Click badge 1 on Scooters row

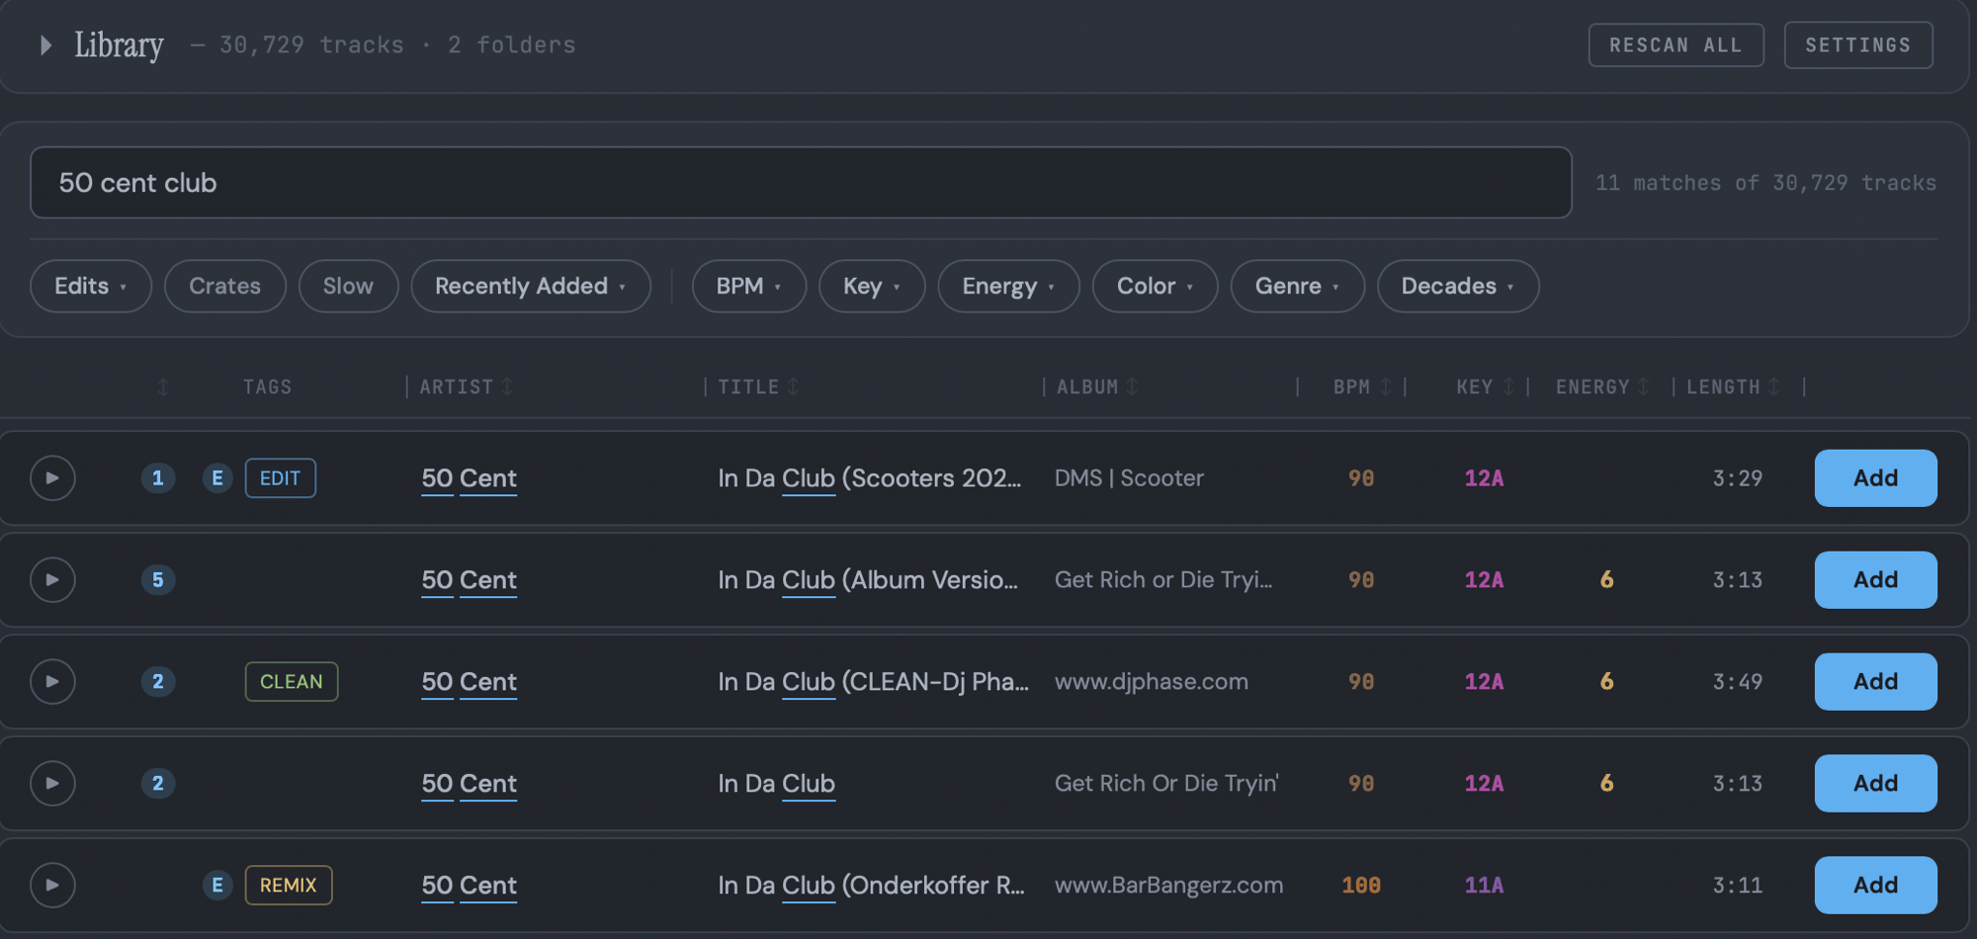click(157, 478)
